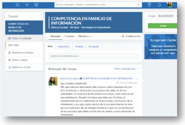Click the Crear un grupo plus icon
This screenshot has height=125, width=185.
tap(10, 60)
